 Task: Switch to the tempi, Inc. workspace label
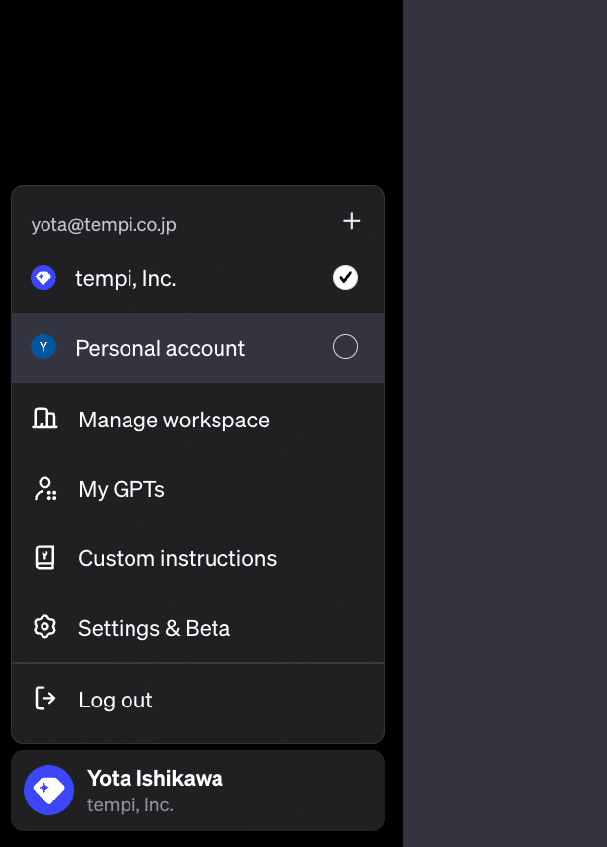pos(126,279)
